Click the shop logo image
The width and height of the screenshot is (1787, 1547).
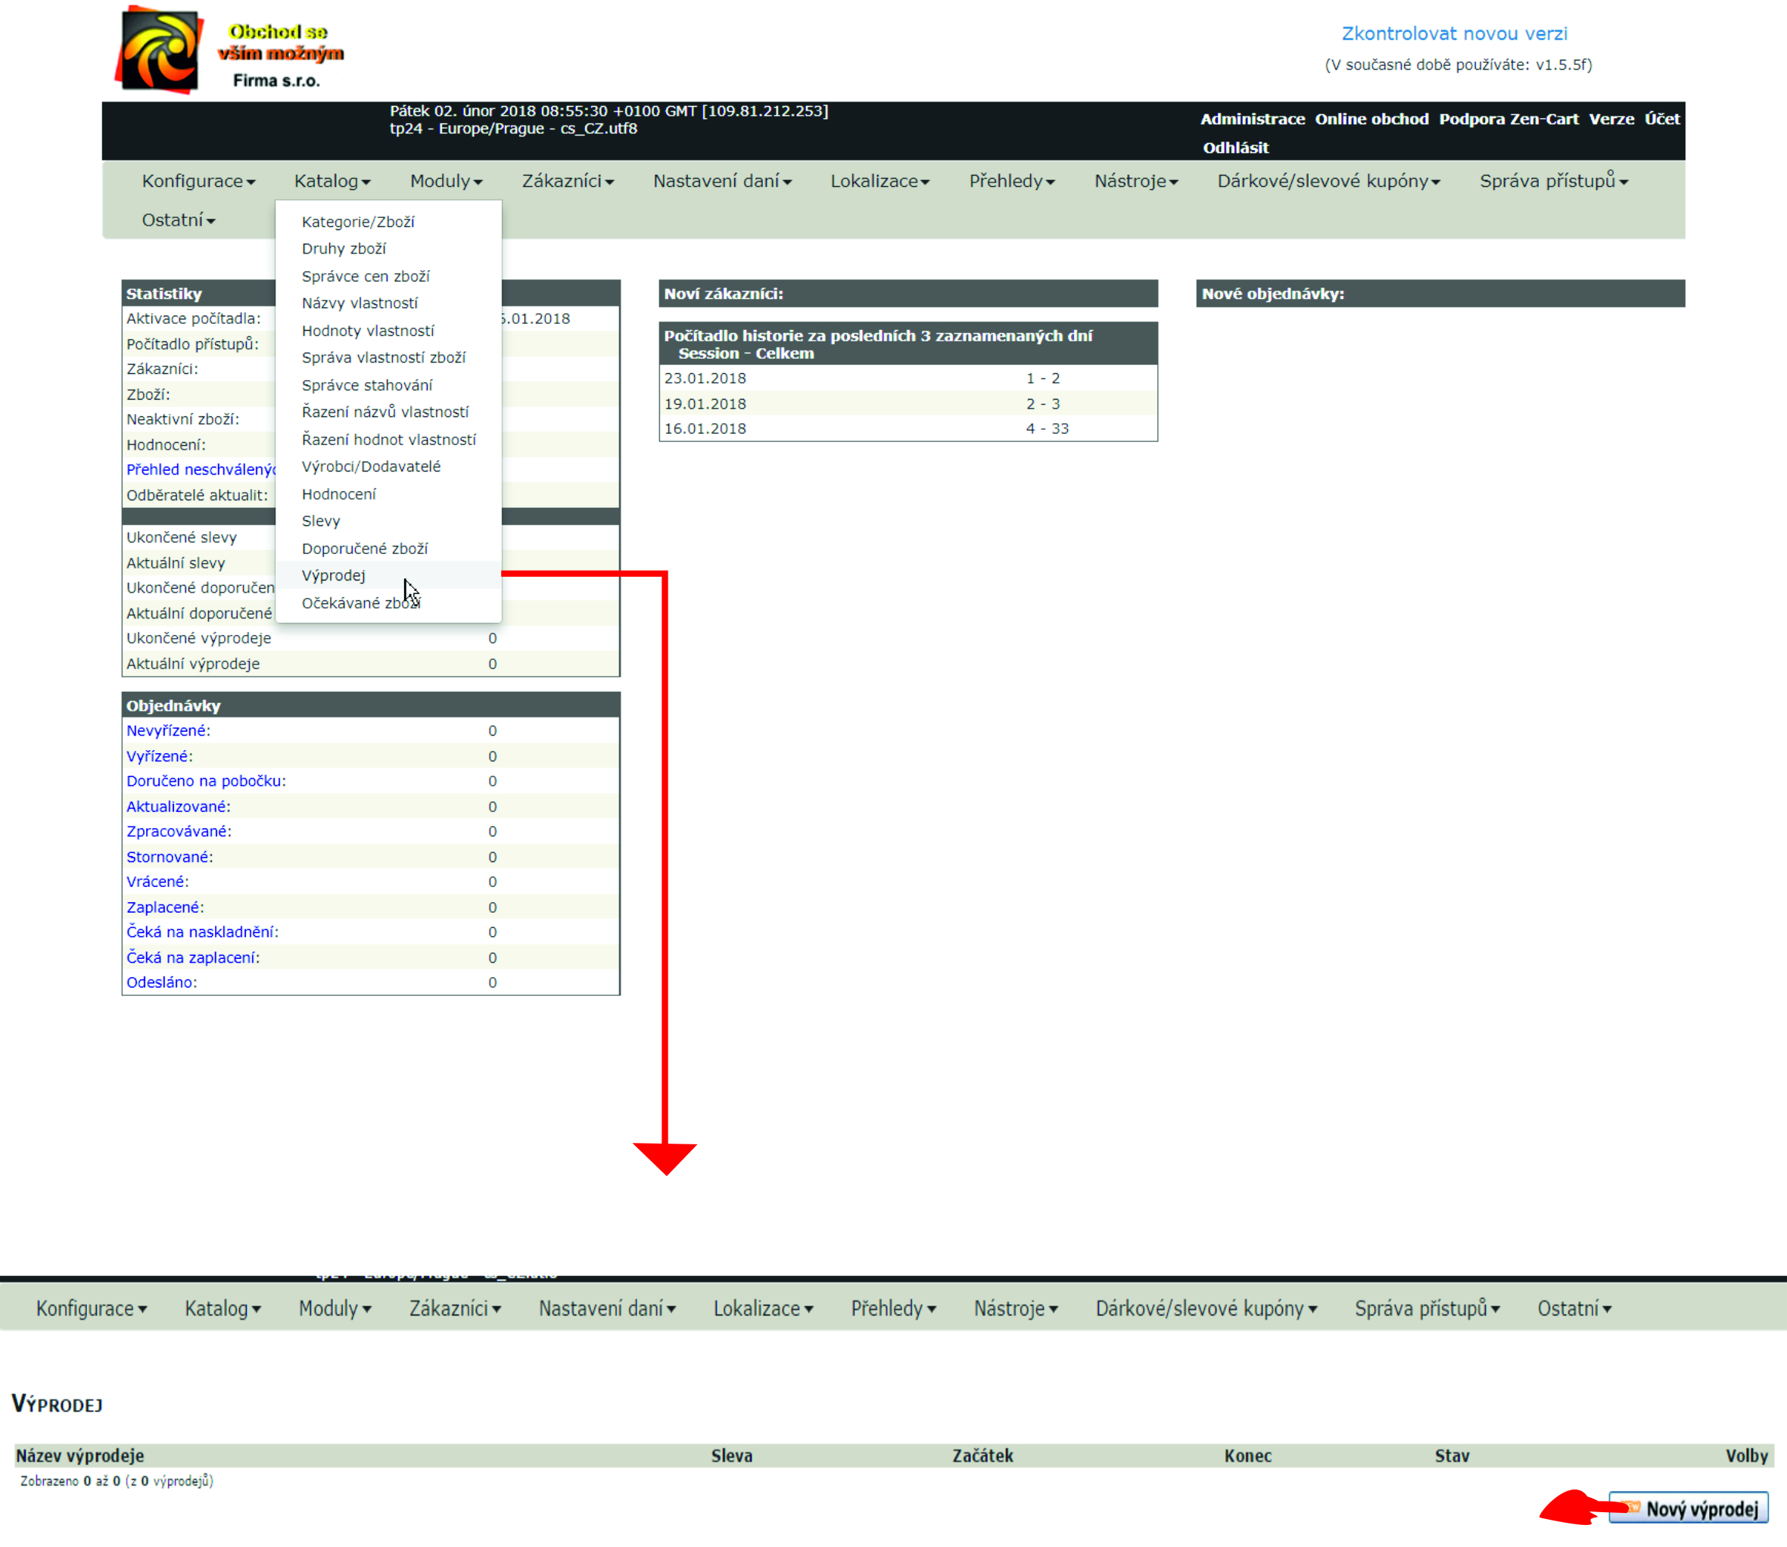tap(160, 50)
